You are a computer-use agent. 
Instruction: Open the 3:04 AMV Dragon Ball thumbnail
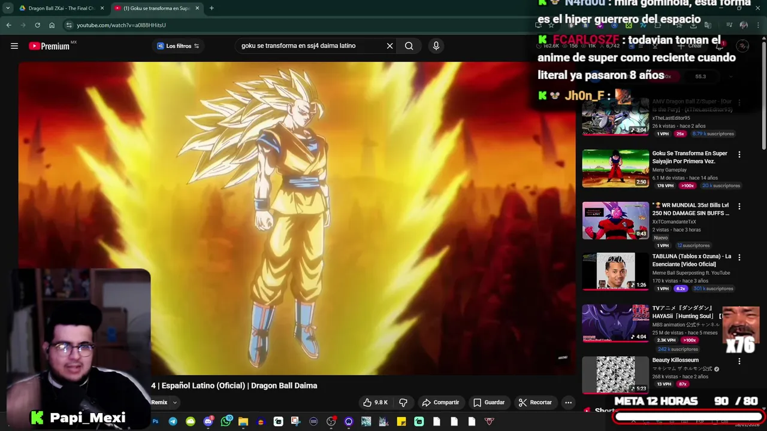615,117
